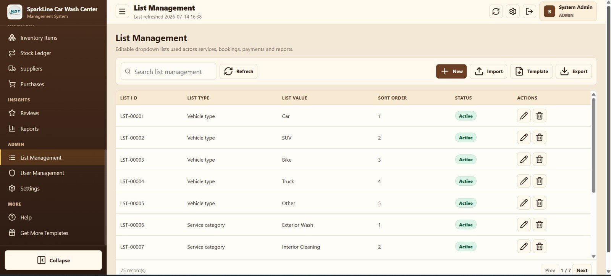Delete the Other row with trash icon
611x276 pixels.
click(539, 203)
